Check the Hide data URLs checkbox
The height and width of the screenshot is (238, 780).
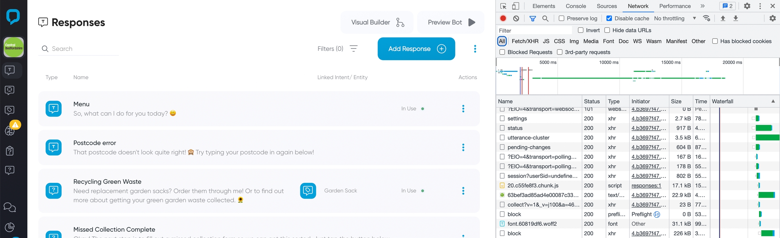click(x=607, y=30)
